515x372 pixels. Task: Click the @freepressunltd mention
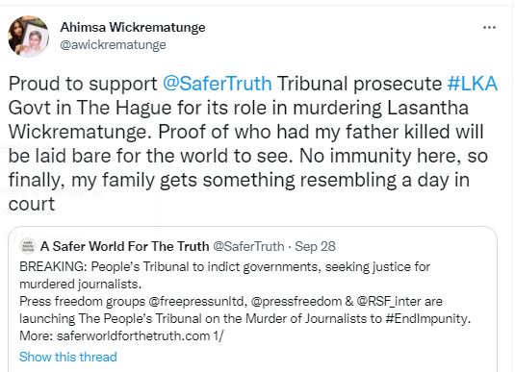[x=197, y=301]
